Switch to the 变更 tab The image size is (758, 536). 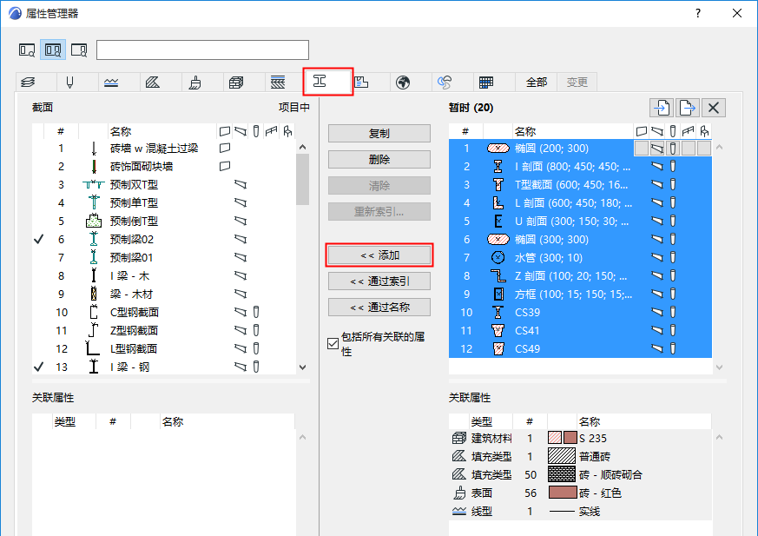coord(577,83)
